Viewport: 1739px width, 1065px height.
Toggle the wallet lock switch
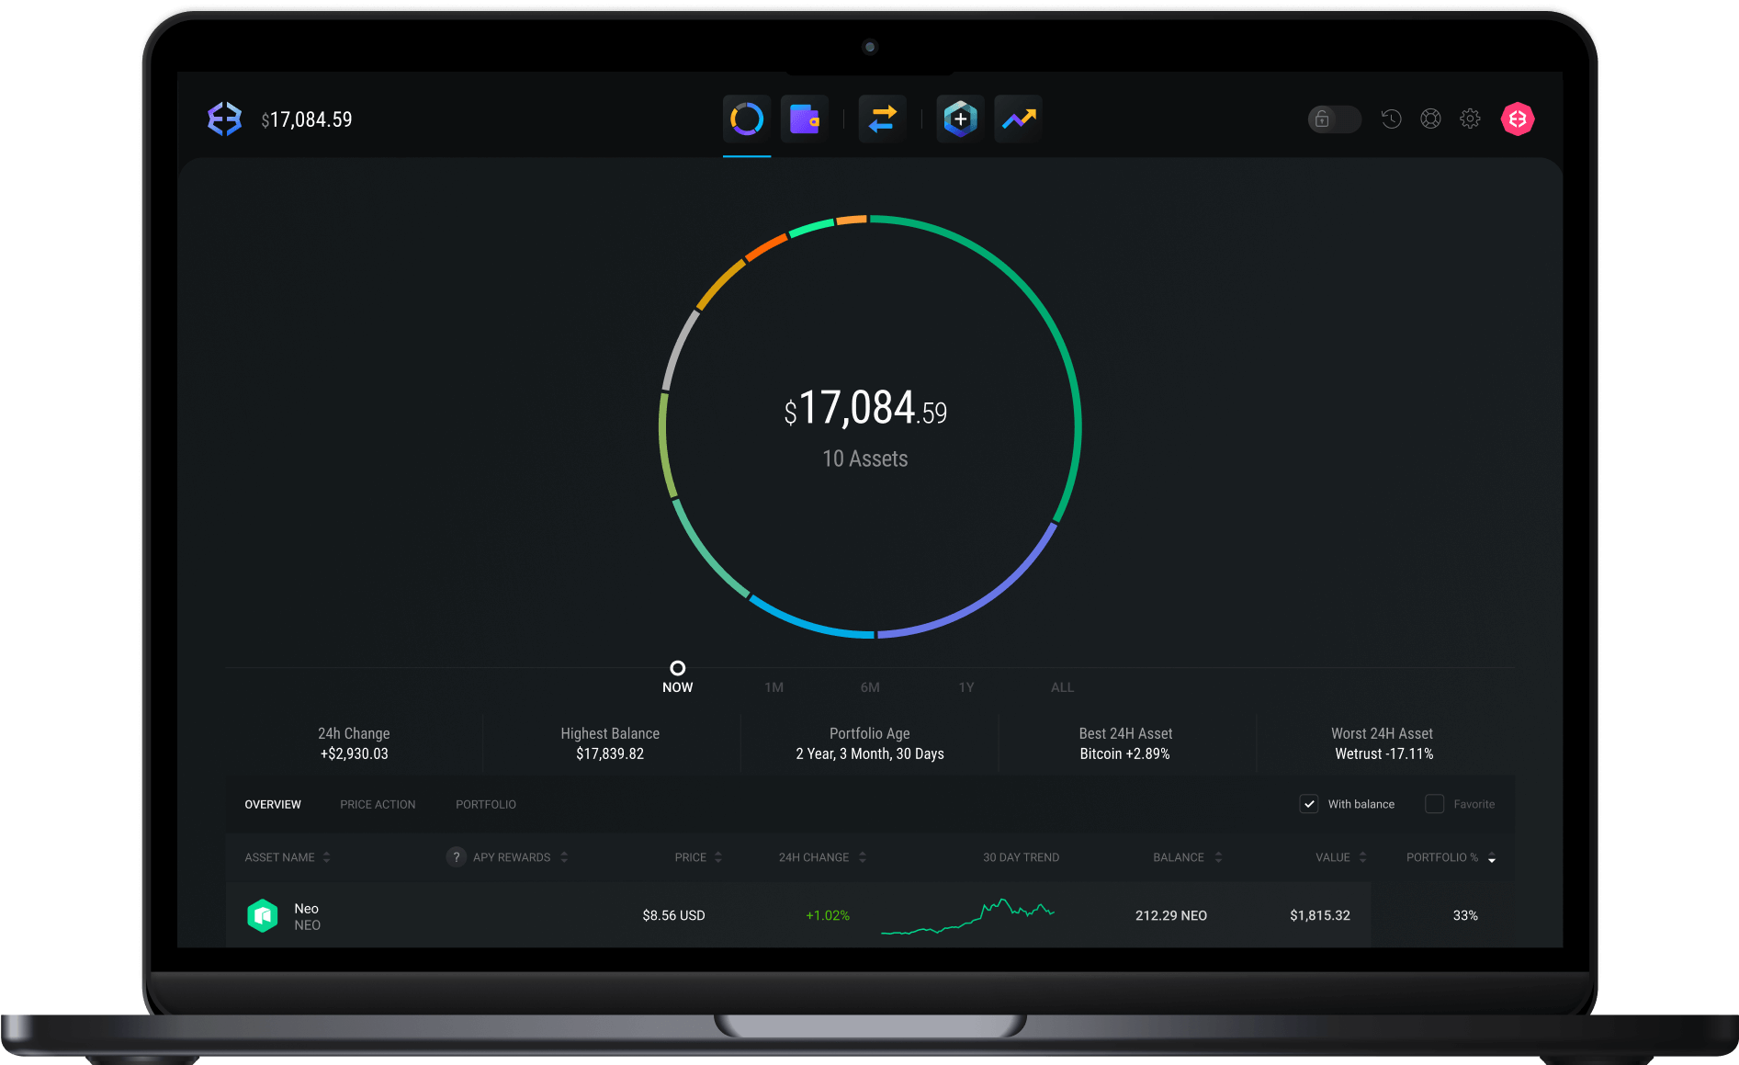pyautogui.click(x=1334, y=119)
